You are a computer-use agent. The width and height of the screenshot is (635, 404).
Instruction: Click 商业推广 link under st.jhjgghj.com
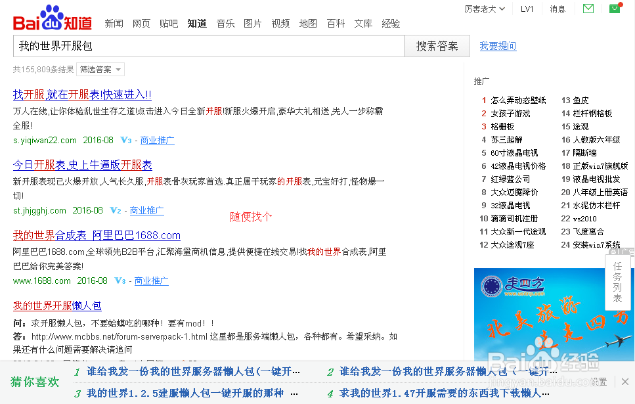click(146, 210)
